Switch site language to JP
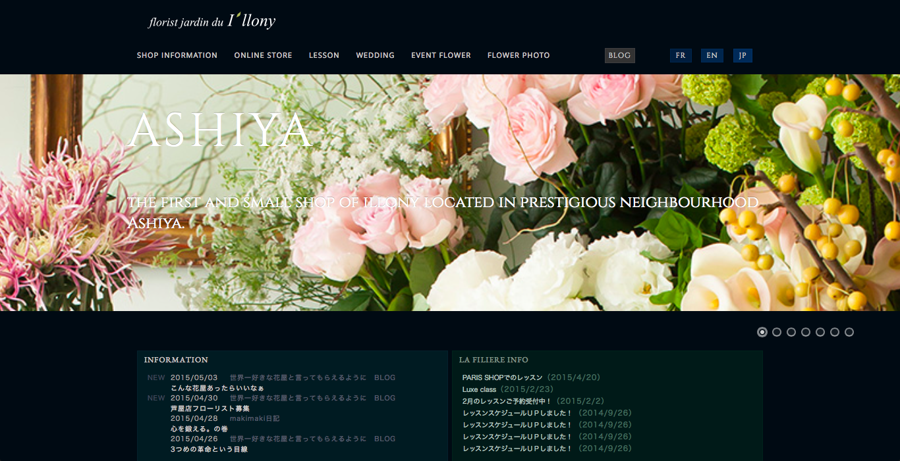 point(743,55)
